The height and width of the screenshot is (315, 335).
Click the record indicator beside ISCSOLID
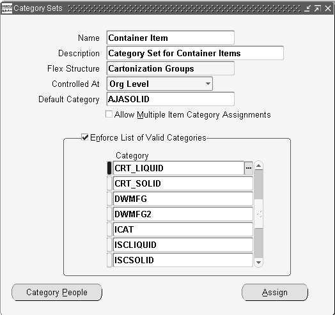[x=109, y=260]
